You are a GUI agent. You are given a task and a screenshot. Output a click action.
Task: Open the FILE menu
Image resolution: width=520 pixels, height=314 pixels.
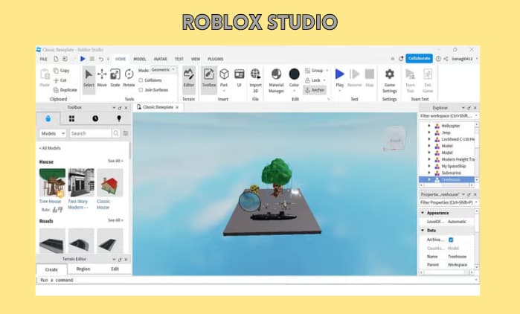pyautogui.click(x=43, y=59)
